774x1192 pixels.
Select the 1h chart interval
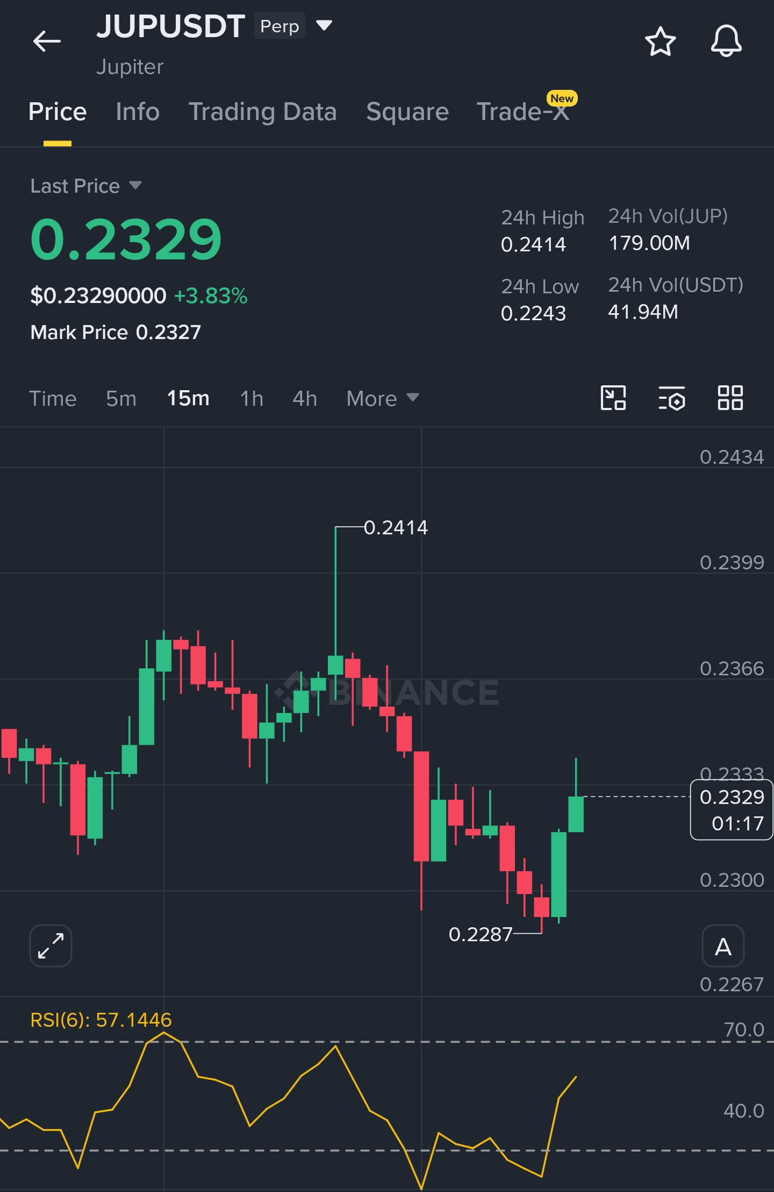click(252, 399)
